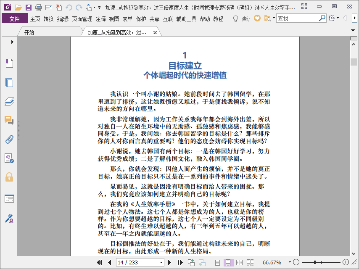Open the 视图 ribbon tab
The height and width of the screenshot is (269, 359).
114,19
